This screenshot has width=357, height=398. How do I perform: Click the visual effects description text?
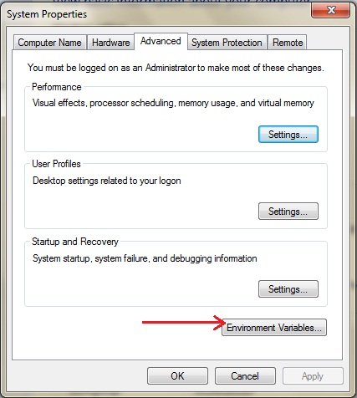tap(173, 103)
